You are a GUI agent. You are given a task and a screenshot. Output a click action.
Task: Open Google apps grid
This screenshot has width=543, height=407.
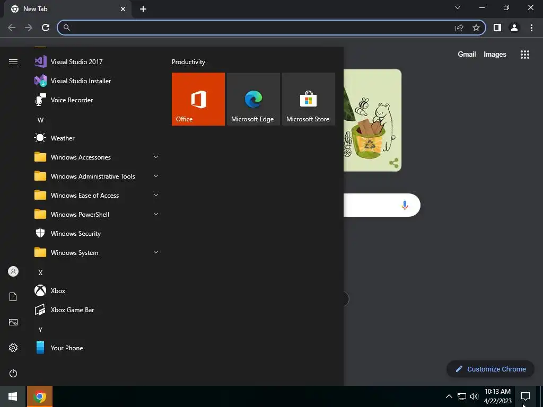[x=525, y=55]
